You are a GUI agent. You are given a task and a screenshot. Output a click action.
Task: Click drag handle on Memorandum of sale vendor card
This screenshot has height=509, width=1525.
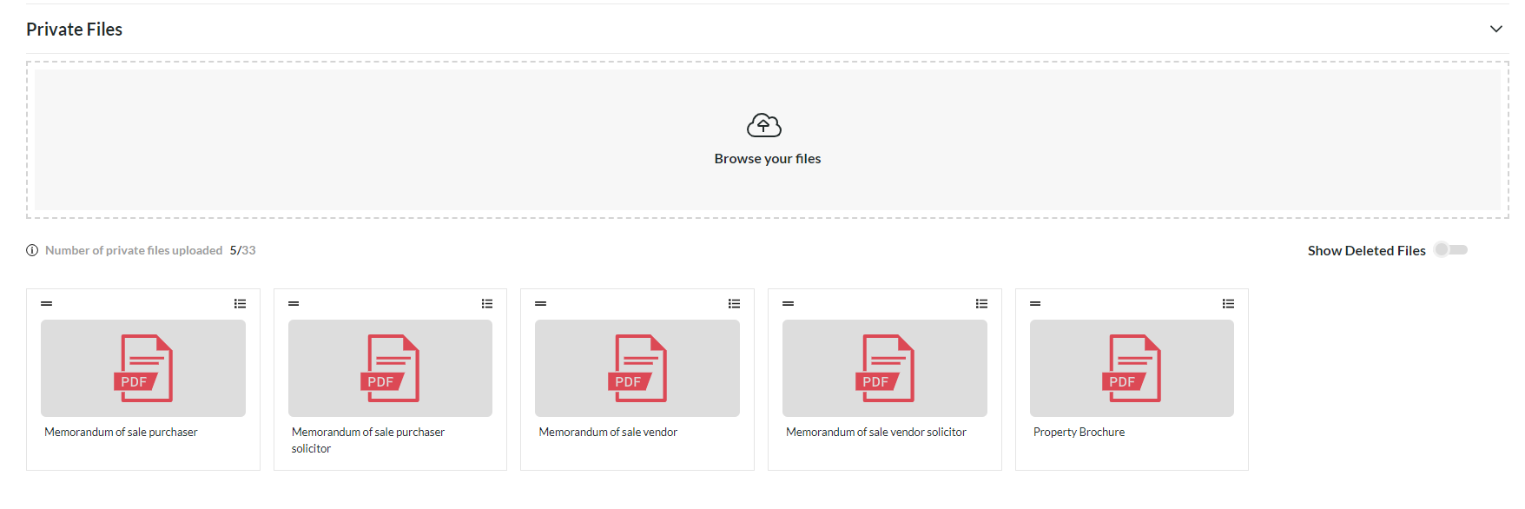541,303
